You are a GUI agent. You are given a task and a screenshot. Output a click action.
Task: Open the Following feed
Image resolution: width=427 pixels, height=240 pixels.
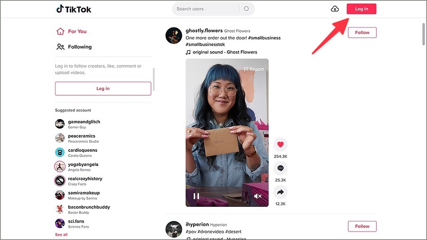pos(74,47)
